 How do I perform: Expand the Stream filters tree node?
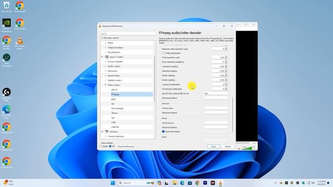(x=106, y=75)
